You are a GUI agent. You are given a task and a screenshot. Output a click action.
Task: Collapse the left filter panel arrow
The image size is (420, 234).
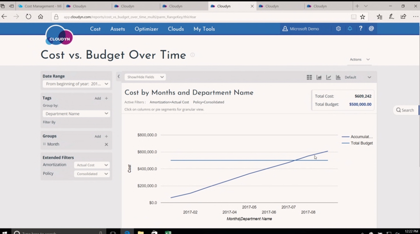click(x=119, y=76)
